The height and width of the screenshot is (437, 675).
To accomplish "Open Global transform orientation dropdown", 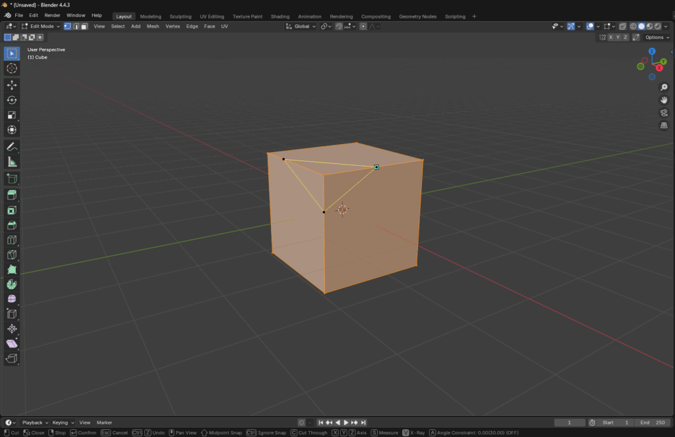I will (x=301, y=26).
